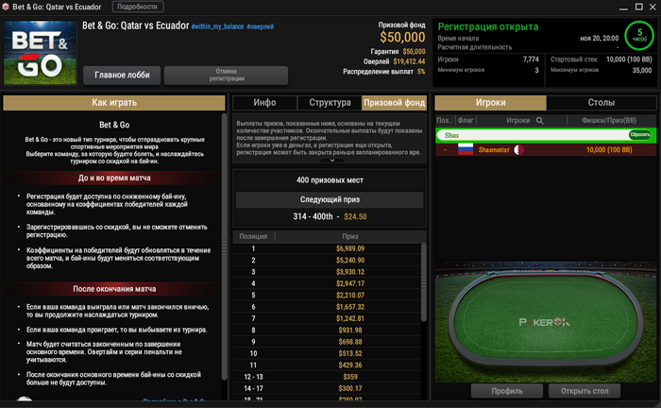Click the Shax search input field
Image resolution: width=661 pixels, height=408 pixels.
pos(533,135)
